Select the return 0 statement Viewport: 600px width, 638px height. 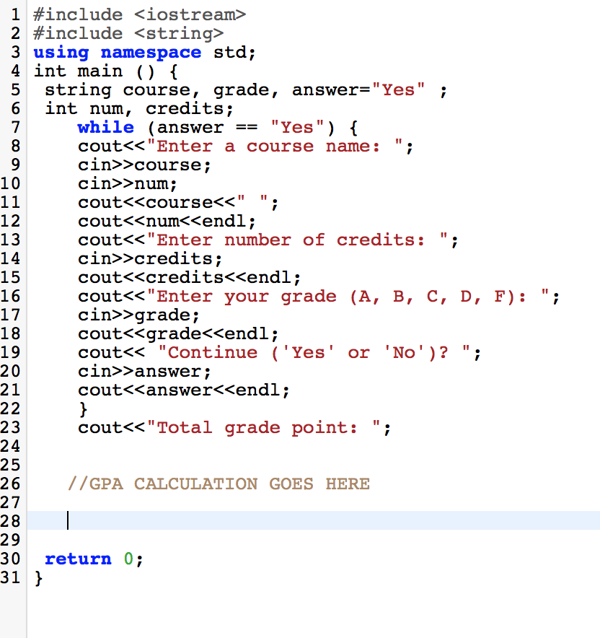click(94, 558)
